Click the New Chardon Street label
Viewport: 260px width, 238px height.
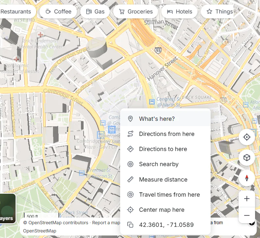tap(70, 60)
